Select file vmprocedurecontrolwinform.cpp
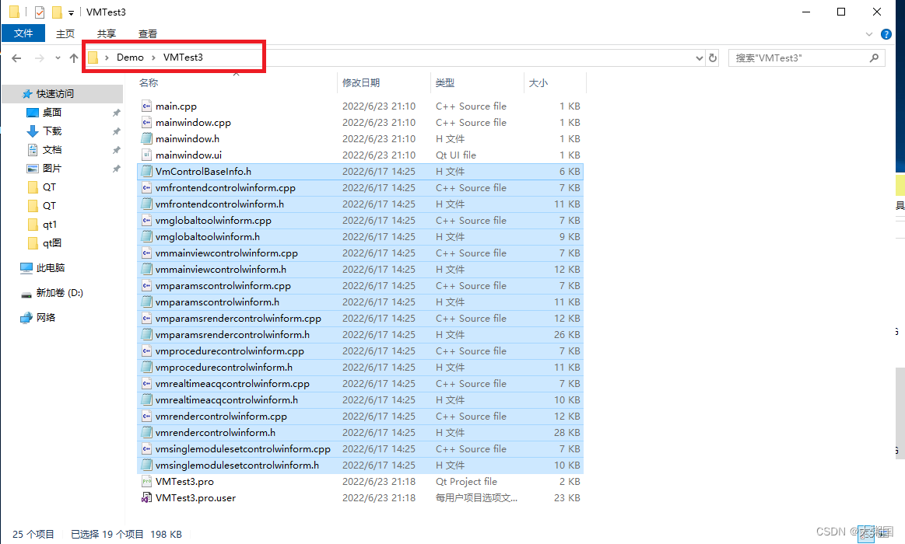905x544 pixels. pyautogui.click(x=360, y=351)
